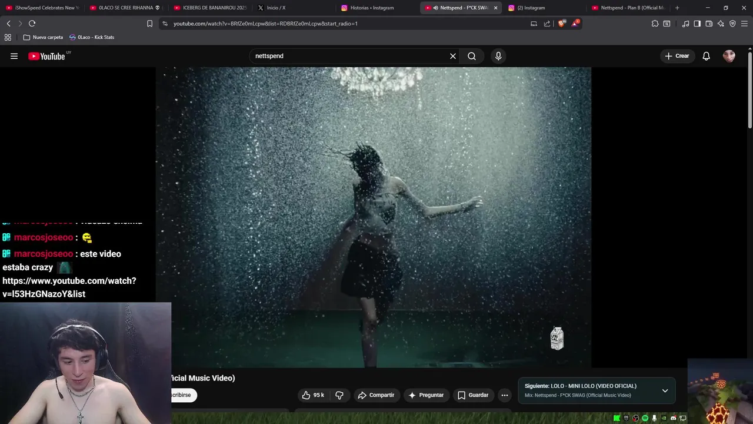Bookmark this page icon
The height and width of the screenshot is (424, 753).
pos(149,24)
